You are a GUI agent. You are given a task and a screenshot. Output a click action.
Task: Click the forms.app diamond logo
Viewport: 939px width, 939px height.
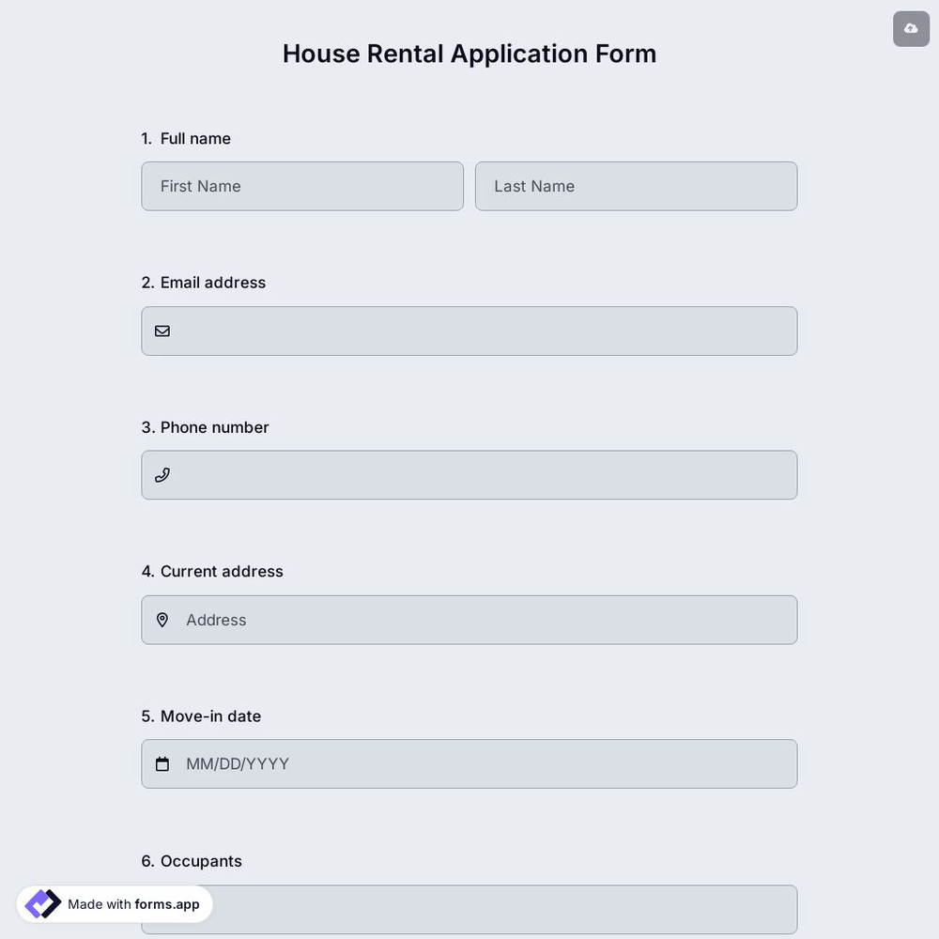[41, 902]
